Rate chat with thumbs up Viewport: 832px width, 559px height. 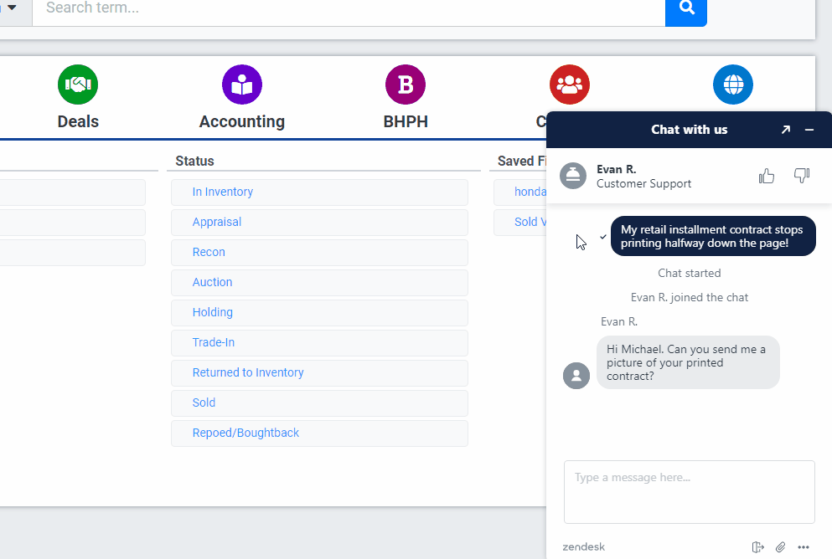(766, 176)
